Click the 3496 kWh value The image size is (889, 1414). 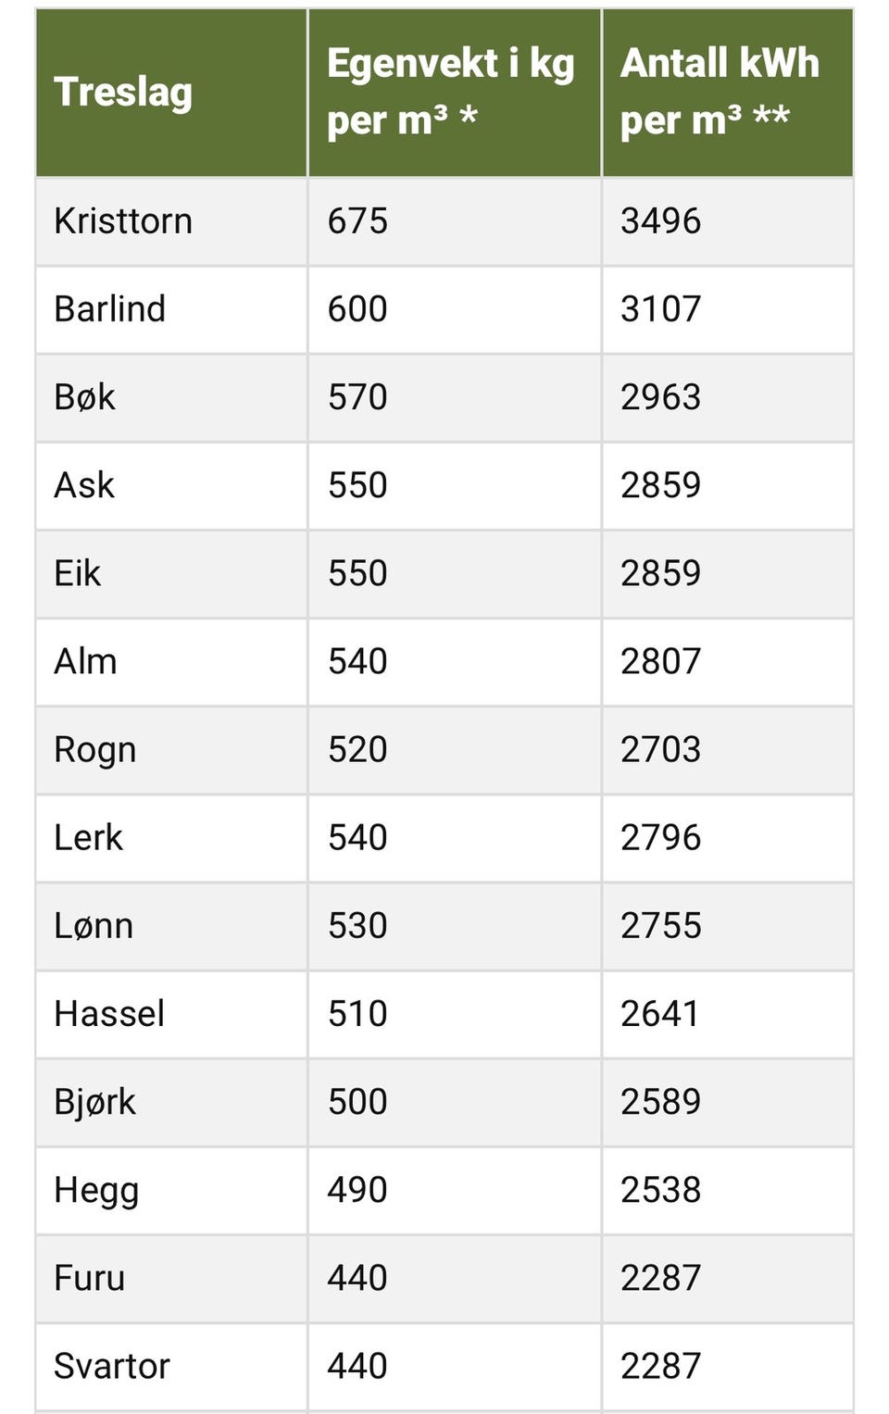pyautogui.click(x=660, y=221)
